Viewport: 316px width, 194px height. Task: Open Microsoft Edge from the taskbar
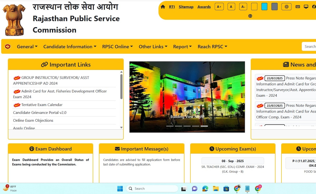coord(205,188)
